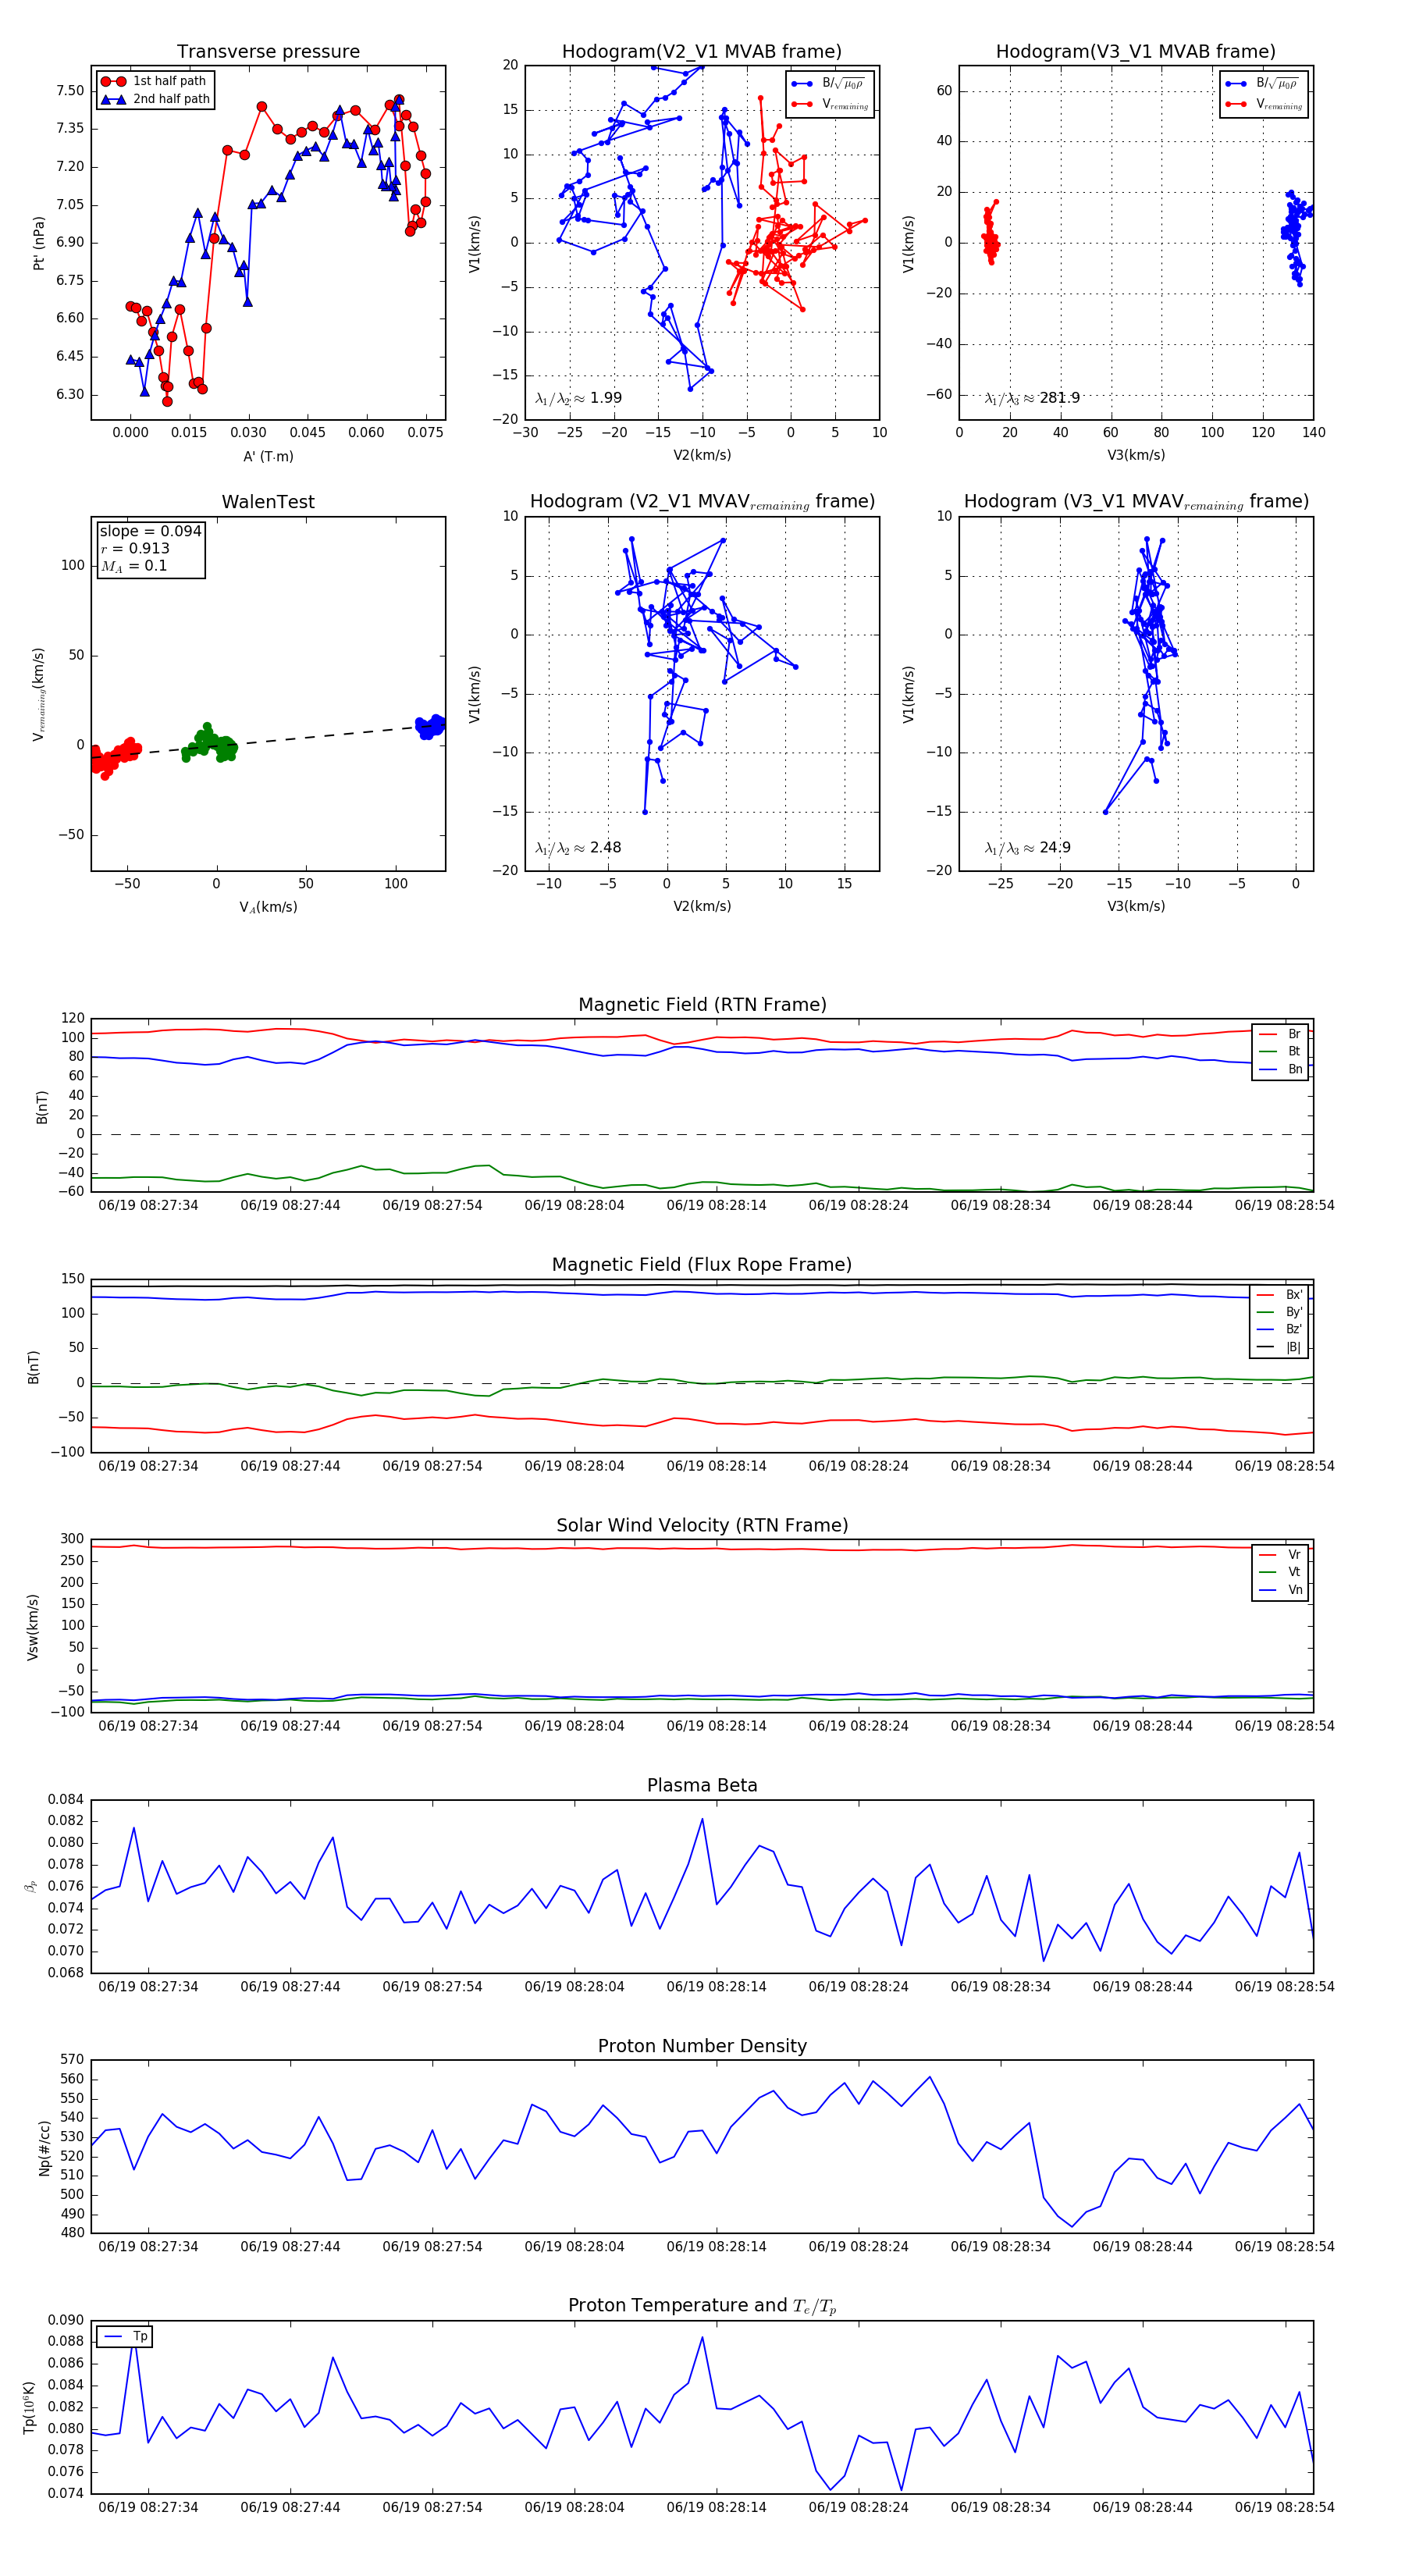
Task: Click the red circle marker for 1st half path
Action: point(113,81)
